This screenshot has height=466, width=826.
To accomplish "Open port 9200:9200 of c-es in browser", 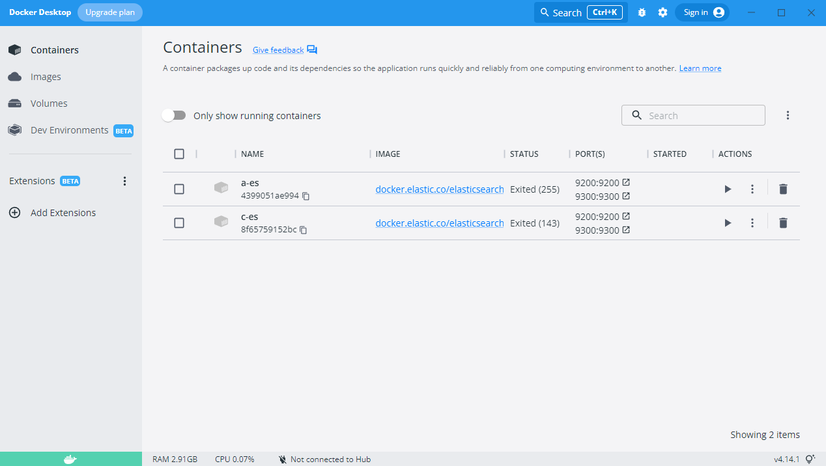I will [626, 216].
